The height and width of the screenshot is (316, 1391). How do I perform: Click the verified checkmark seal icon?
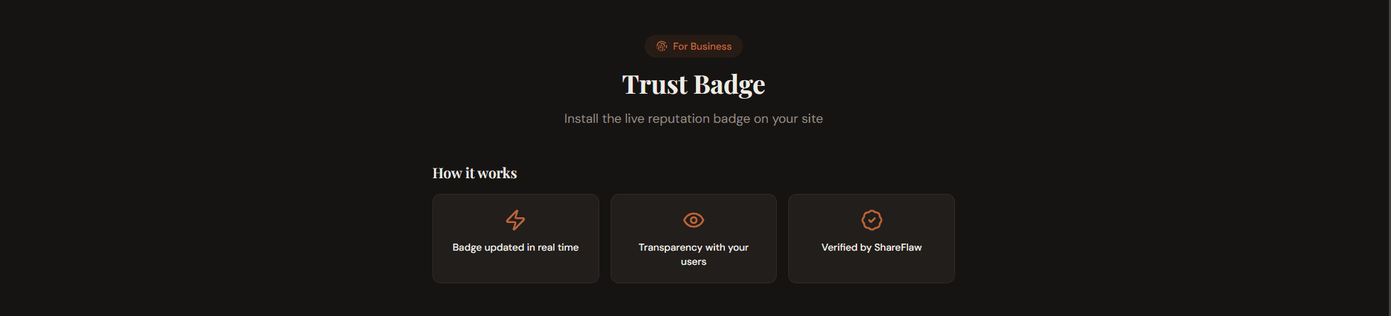[x=871, y=220]
